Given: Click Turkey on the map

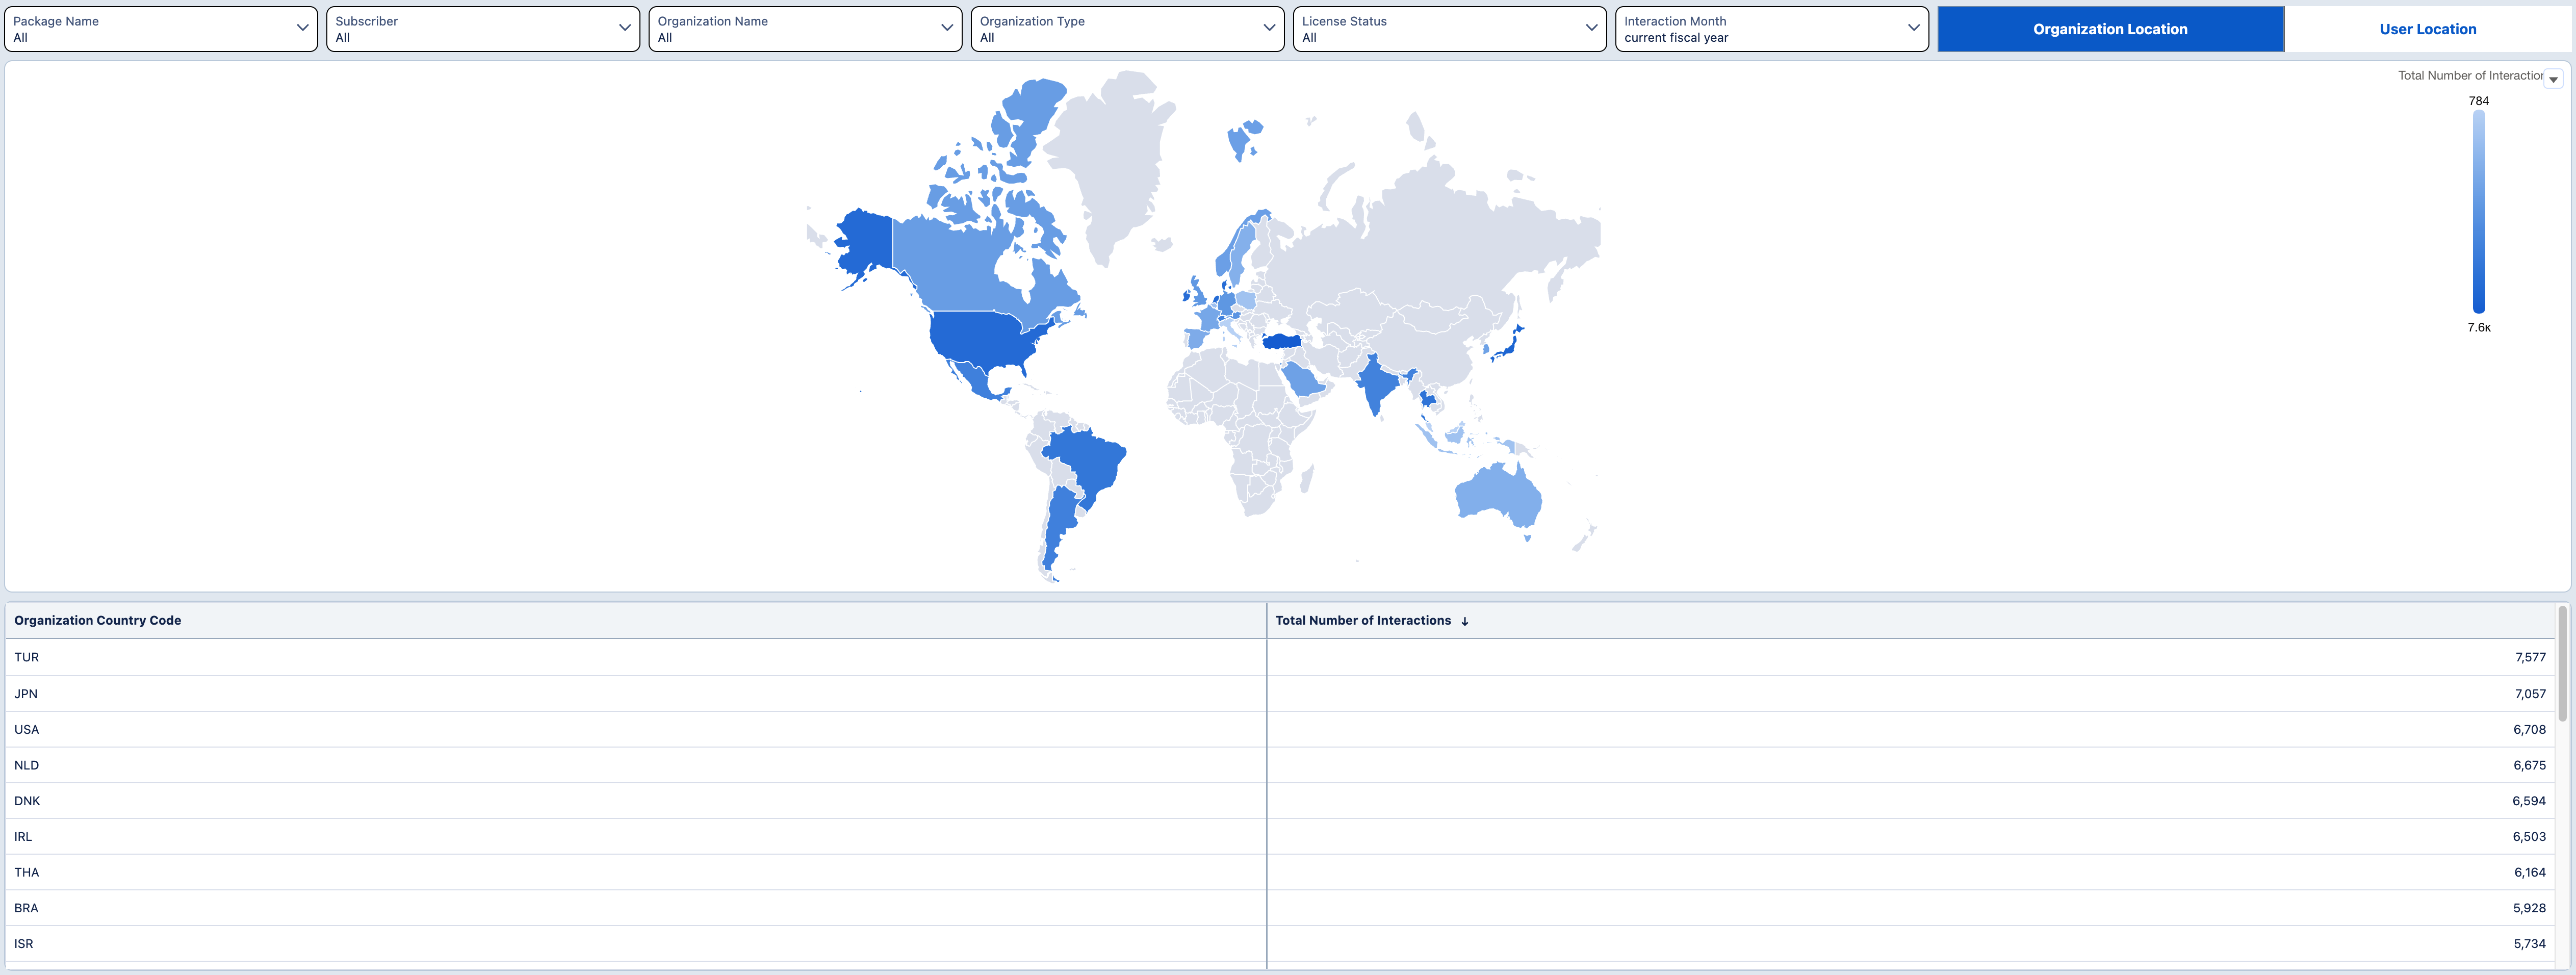Looking at the screenshot, I should click(1282, 341).
